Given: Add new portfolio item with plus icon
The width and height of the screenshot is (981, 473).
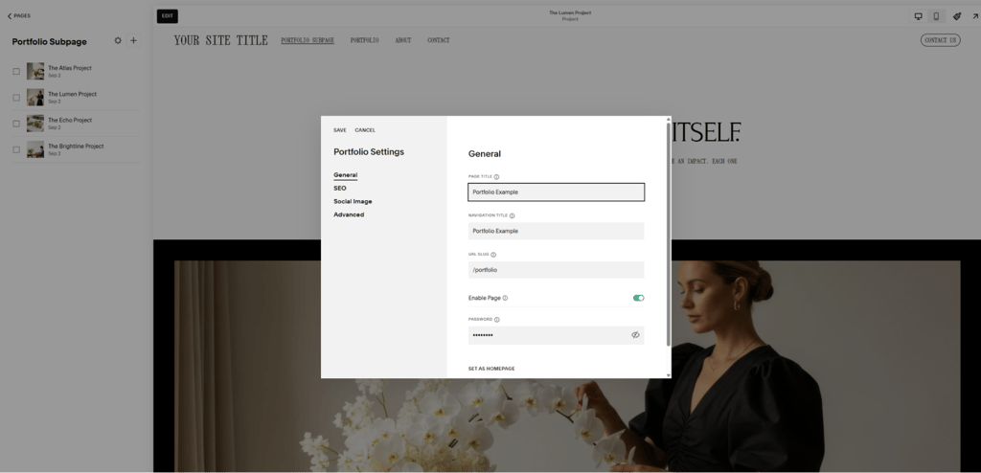Looking at the screenshot, I should tap(133, 40).
